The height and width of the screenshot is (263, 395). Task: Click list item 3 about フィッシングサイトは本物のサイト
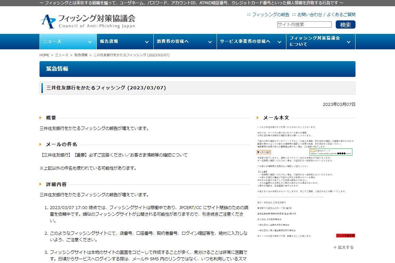[148, 255]
